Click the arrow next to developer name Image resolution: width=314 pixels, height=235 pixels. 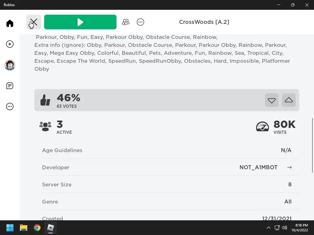click(289, 167)
